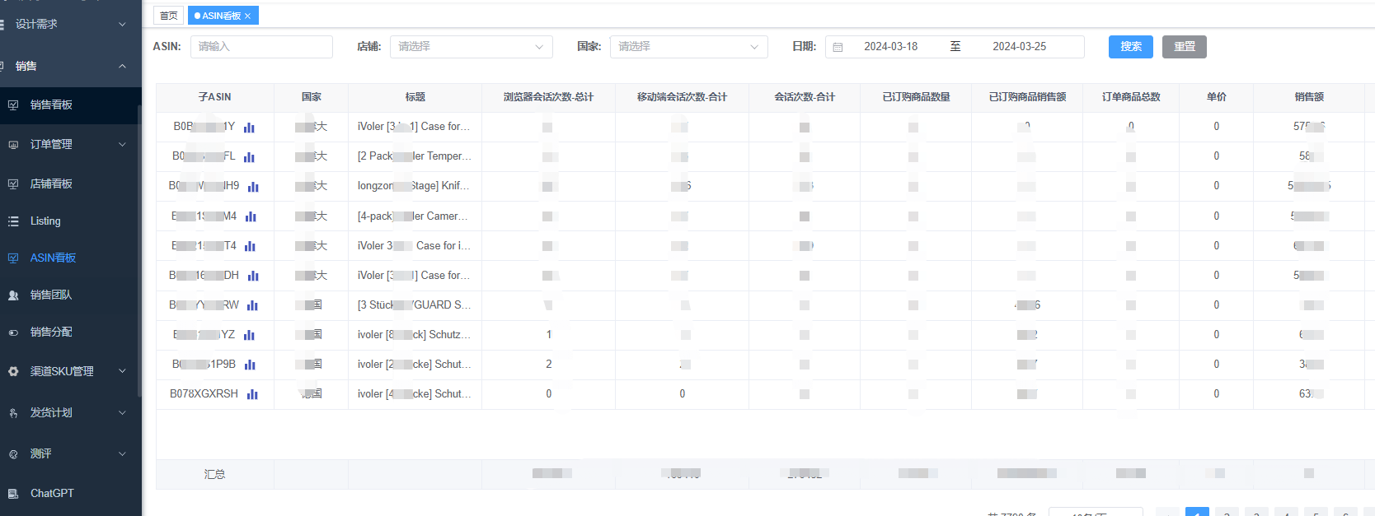Image resolution: width=1375 pixels, height=516 pixels.
Task: Select 销售看板 menu item
Action: [51, 105]
